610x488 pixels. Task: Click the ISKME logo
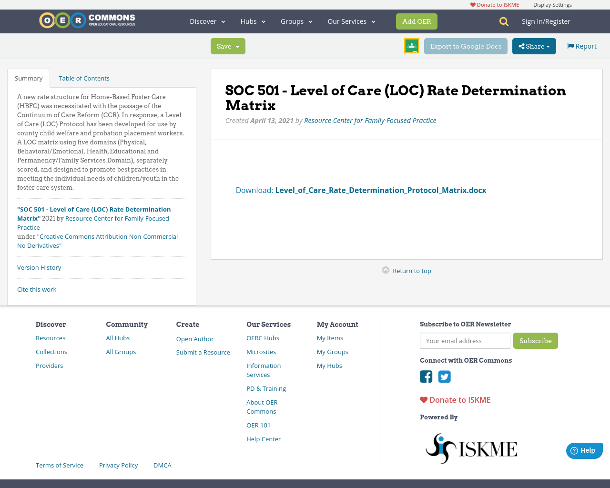471,448
